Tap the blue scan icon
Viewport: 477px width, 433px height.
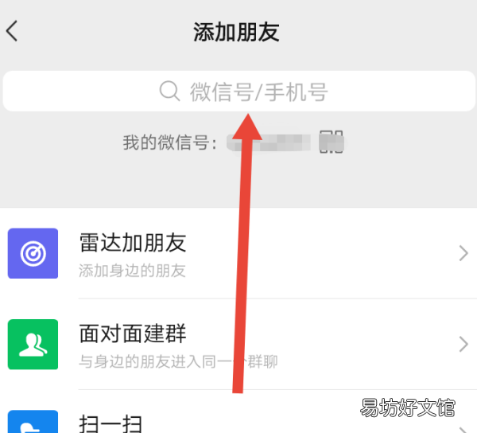point(33,422)
